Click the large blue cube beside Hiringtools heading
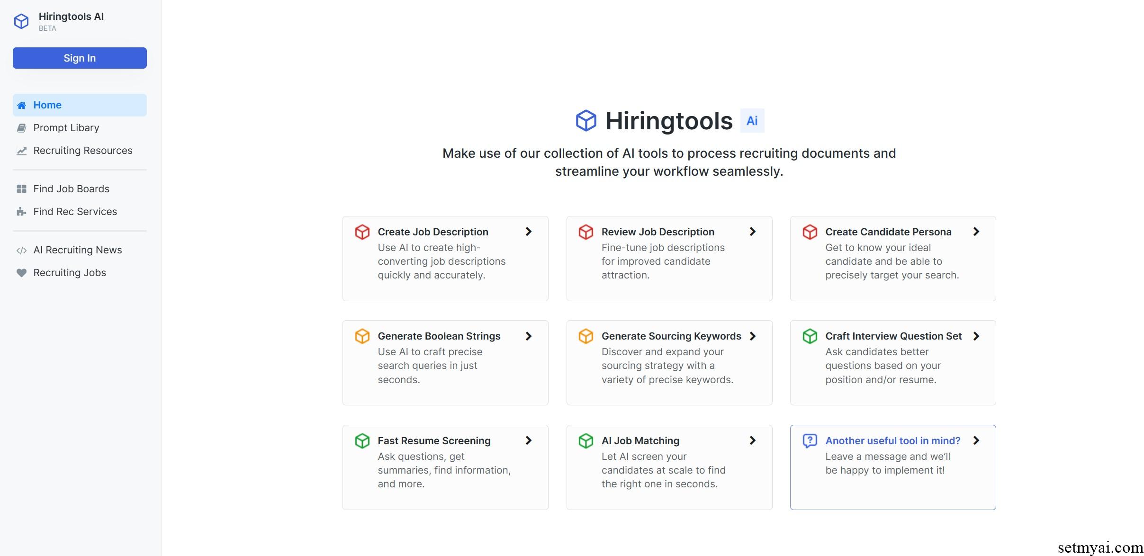The width and height of the screenshot is (1144, 556). point(586,121)
